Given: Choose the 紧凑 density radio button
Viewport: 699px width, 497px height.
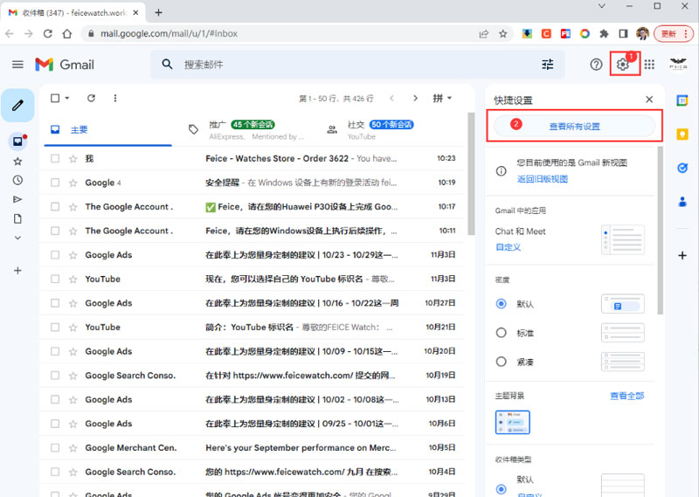Looking at the screenshot, I should (x=501, y=362).
